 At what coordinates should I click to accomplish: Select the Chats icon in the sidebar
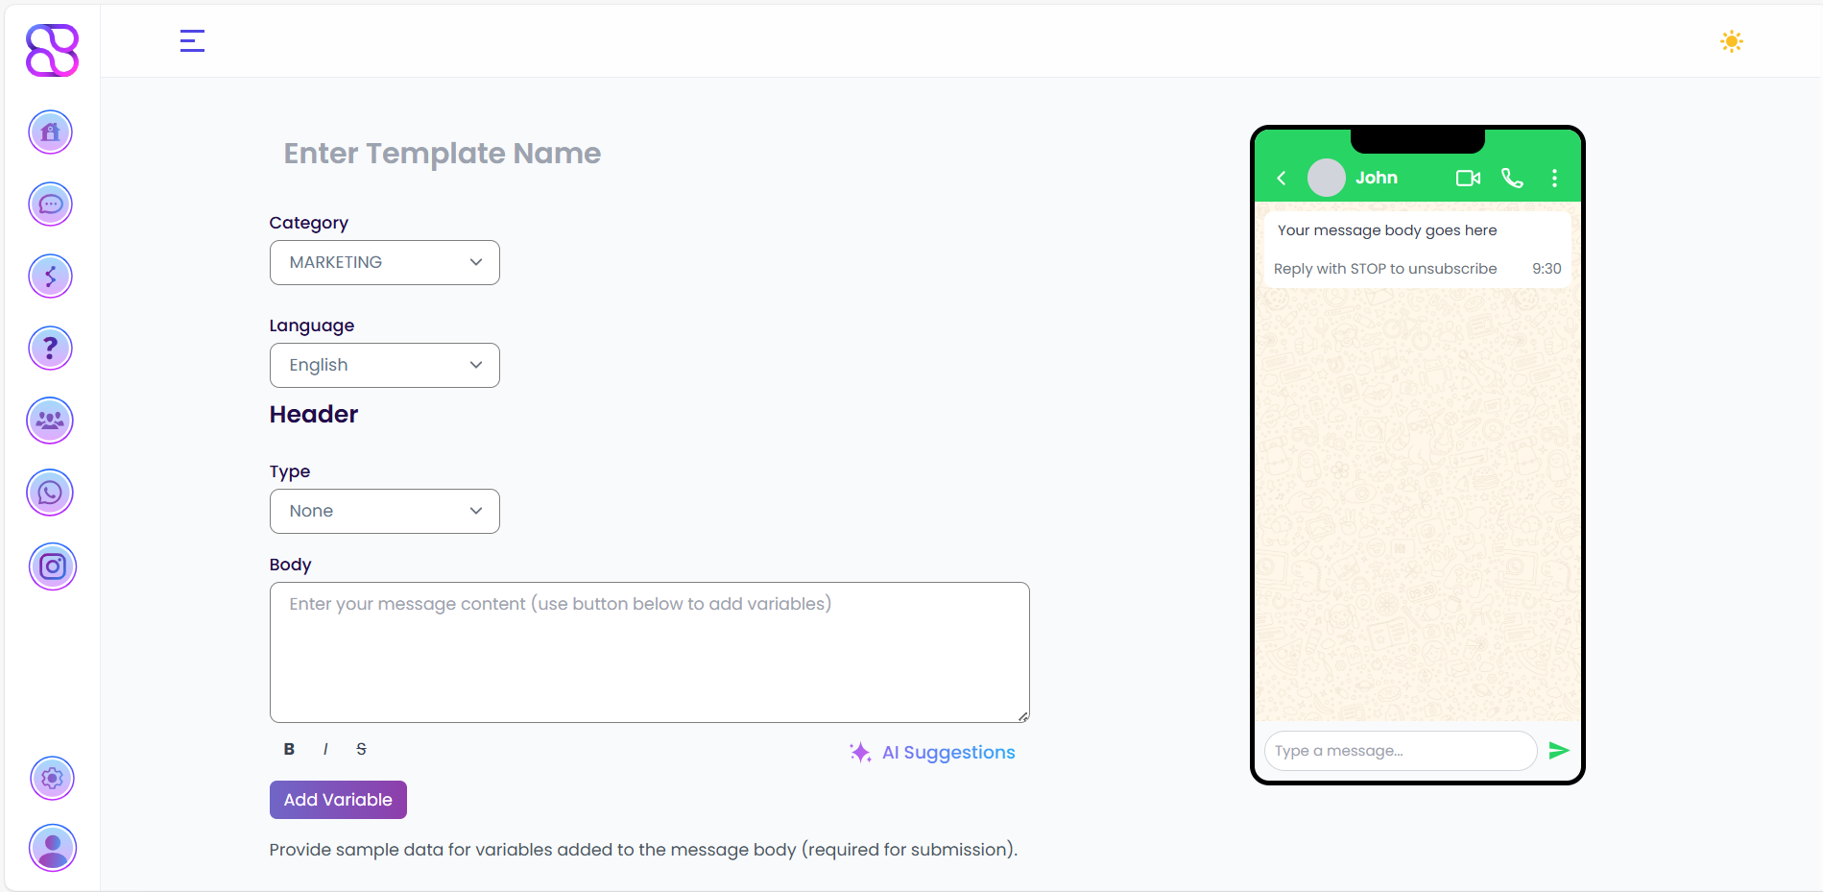click(x=50, y=204)
